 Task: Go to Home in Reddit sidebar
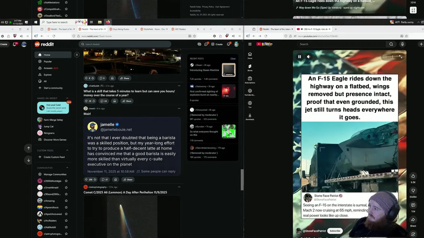(x=53, y=55)
